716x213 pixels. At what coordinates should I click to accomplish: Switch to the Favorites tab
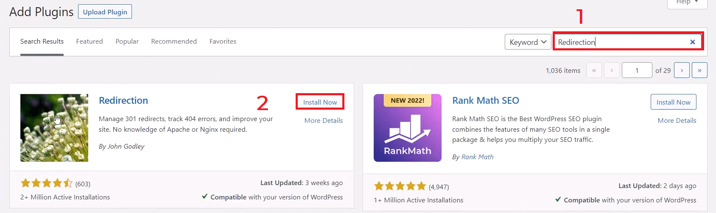pos(223,41)
